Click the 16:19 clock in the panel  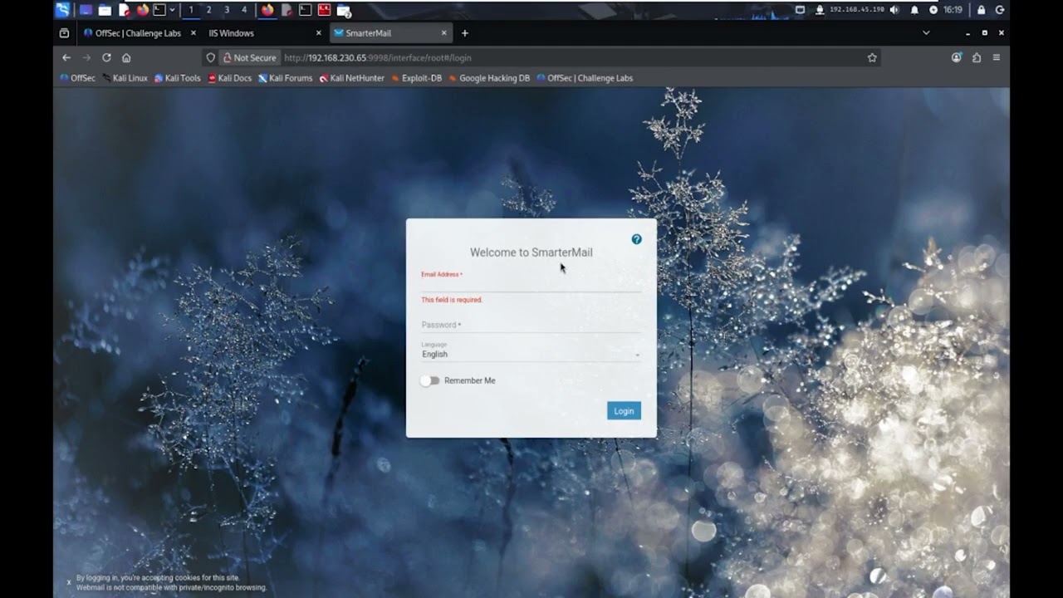[x=953, y=10]
